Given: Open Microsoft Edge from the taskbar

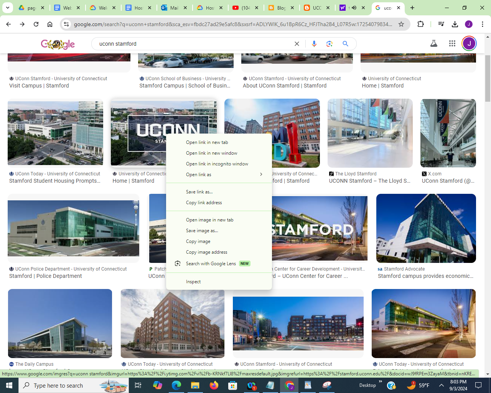Looking at the screenshot, I should (x=176, y=385).
